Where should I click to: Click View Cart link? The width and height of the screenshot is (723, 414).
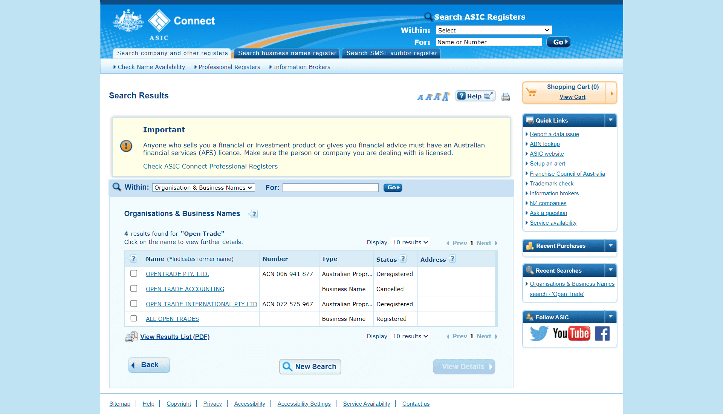tap(572, 97)
